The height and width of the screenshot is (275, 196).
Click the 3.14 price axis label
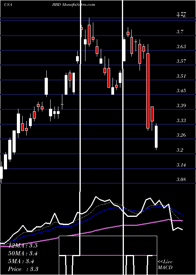coord(181,165)
